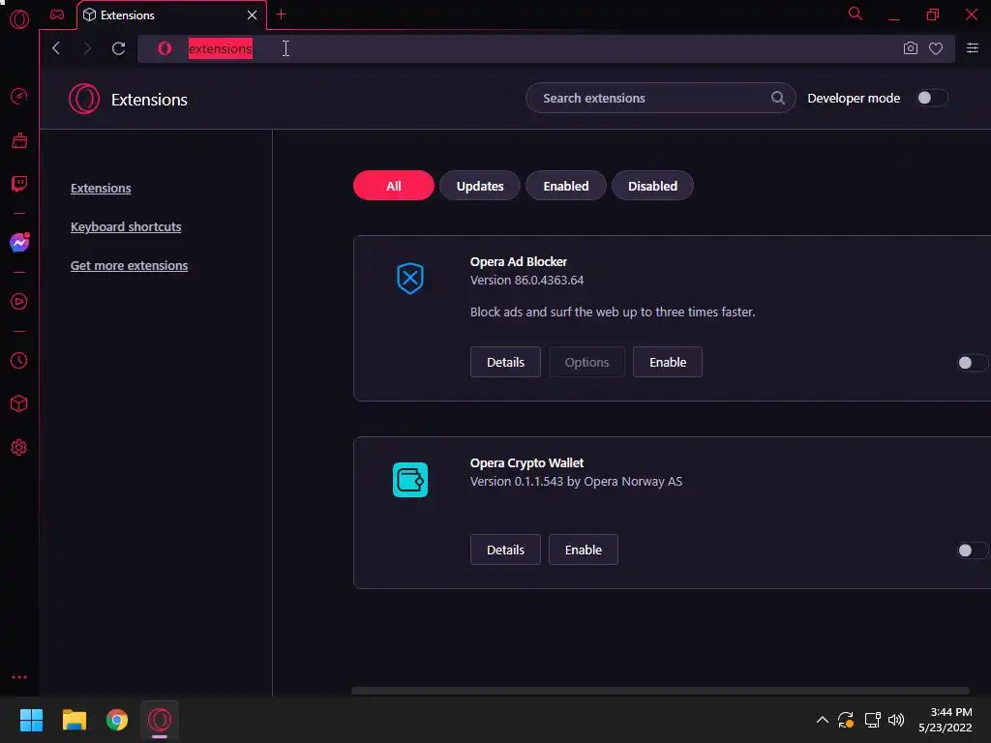Select the Updates filter
Viewport: 991px width, 743px height.
(480, 186)
